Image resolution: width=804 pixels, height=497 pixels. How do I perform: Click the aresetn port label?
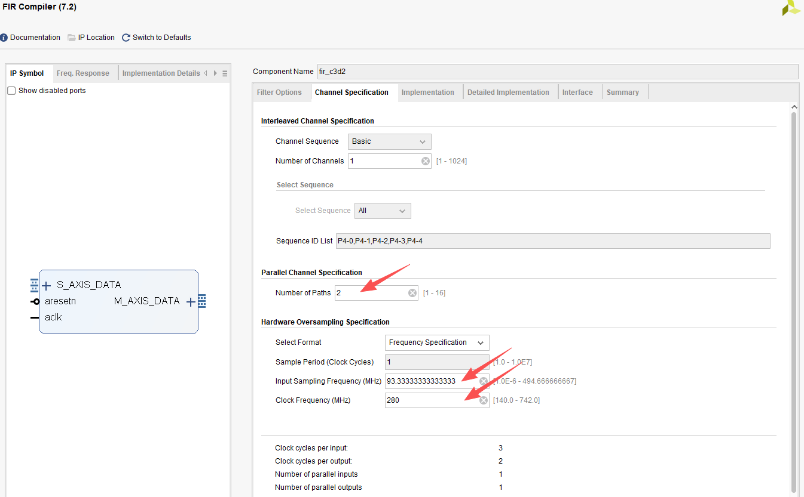tap(60, 301)
